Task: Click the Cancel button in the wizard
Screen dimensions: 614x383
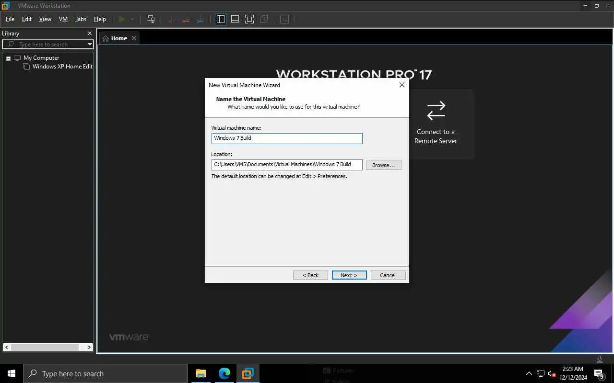Action: click(388, 275)
